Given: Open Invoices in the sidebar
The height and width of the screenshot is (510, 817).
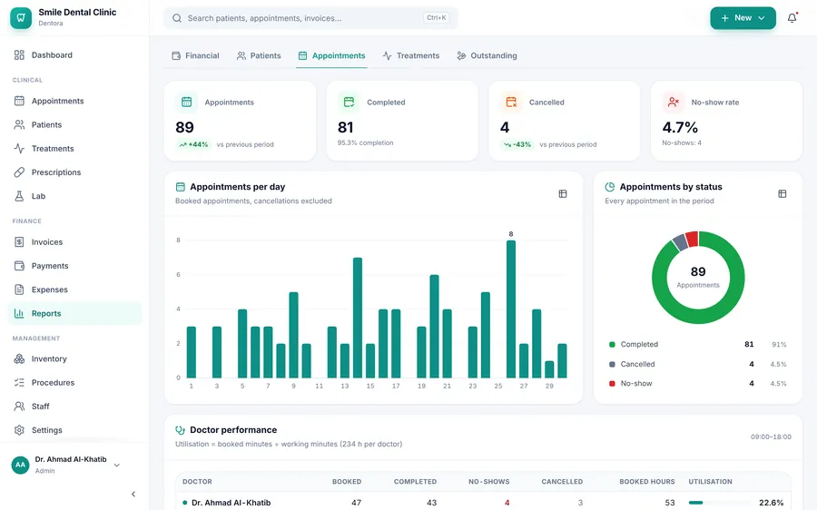Looking at the screenshot, I should [x=74, y=241].
